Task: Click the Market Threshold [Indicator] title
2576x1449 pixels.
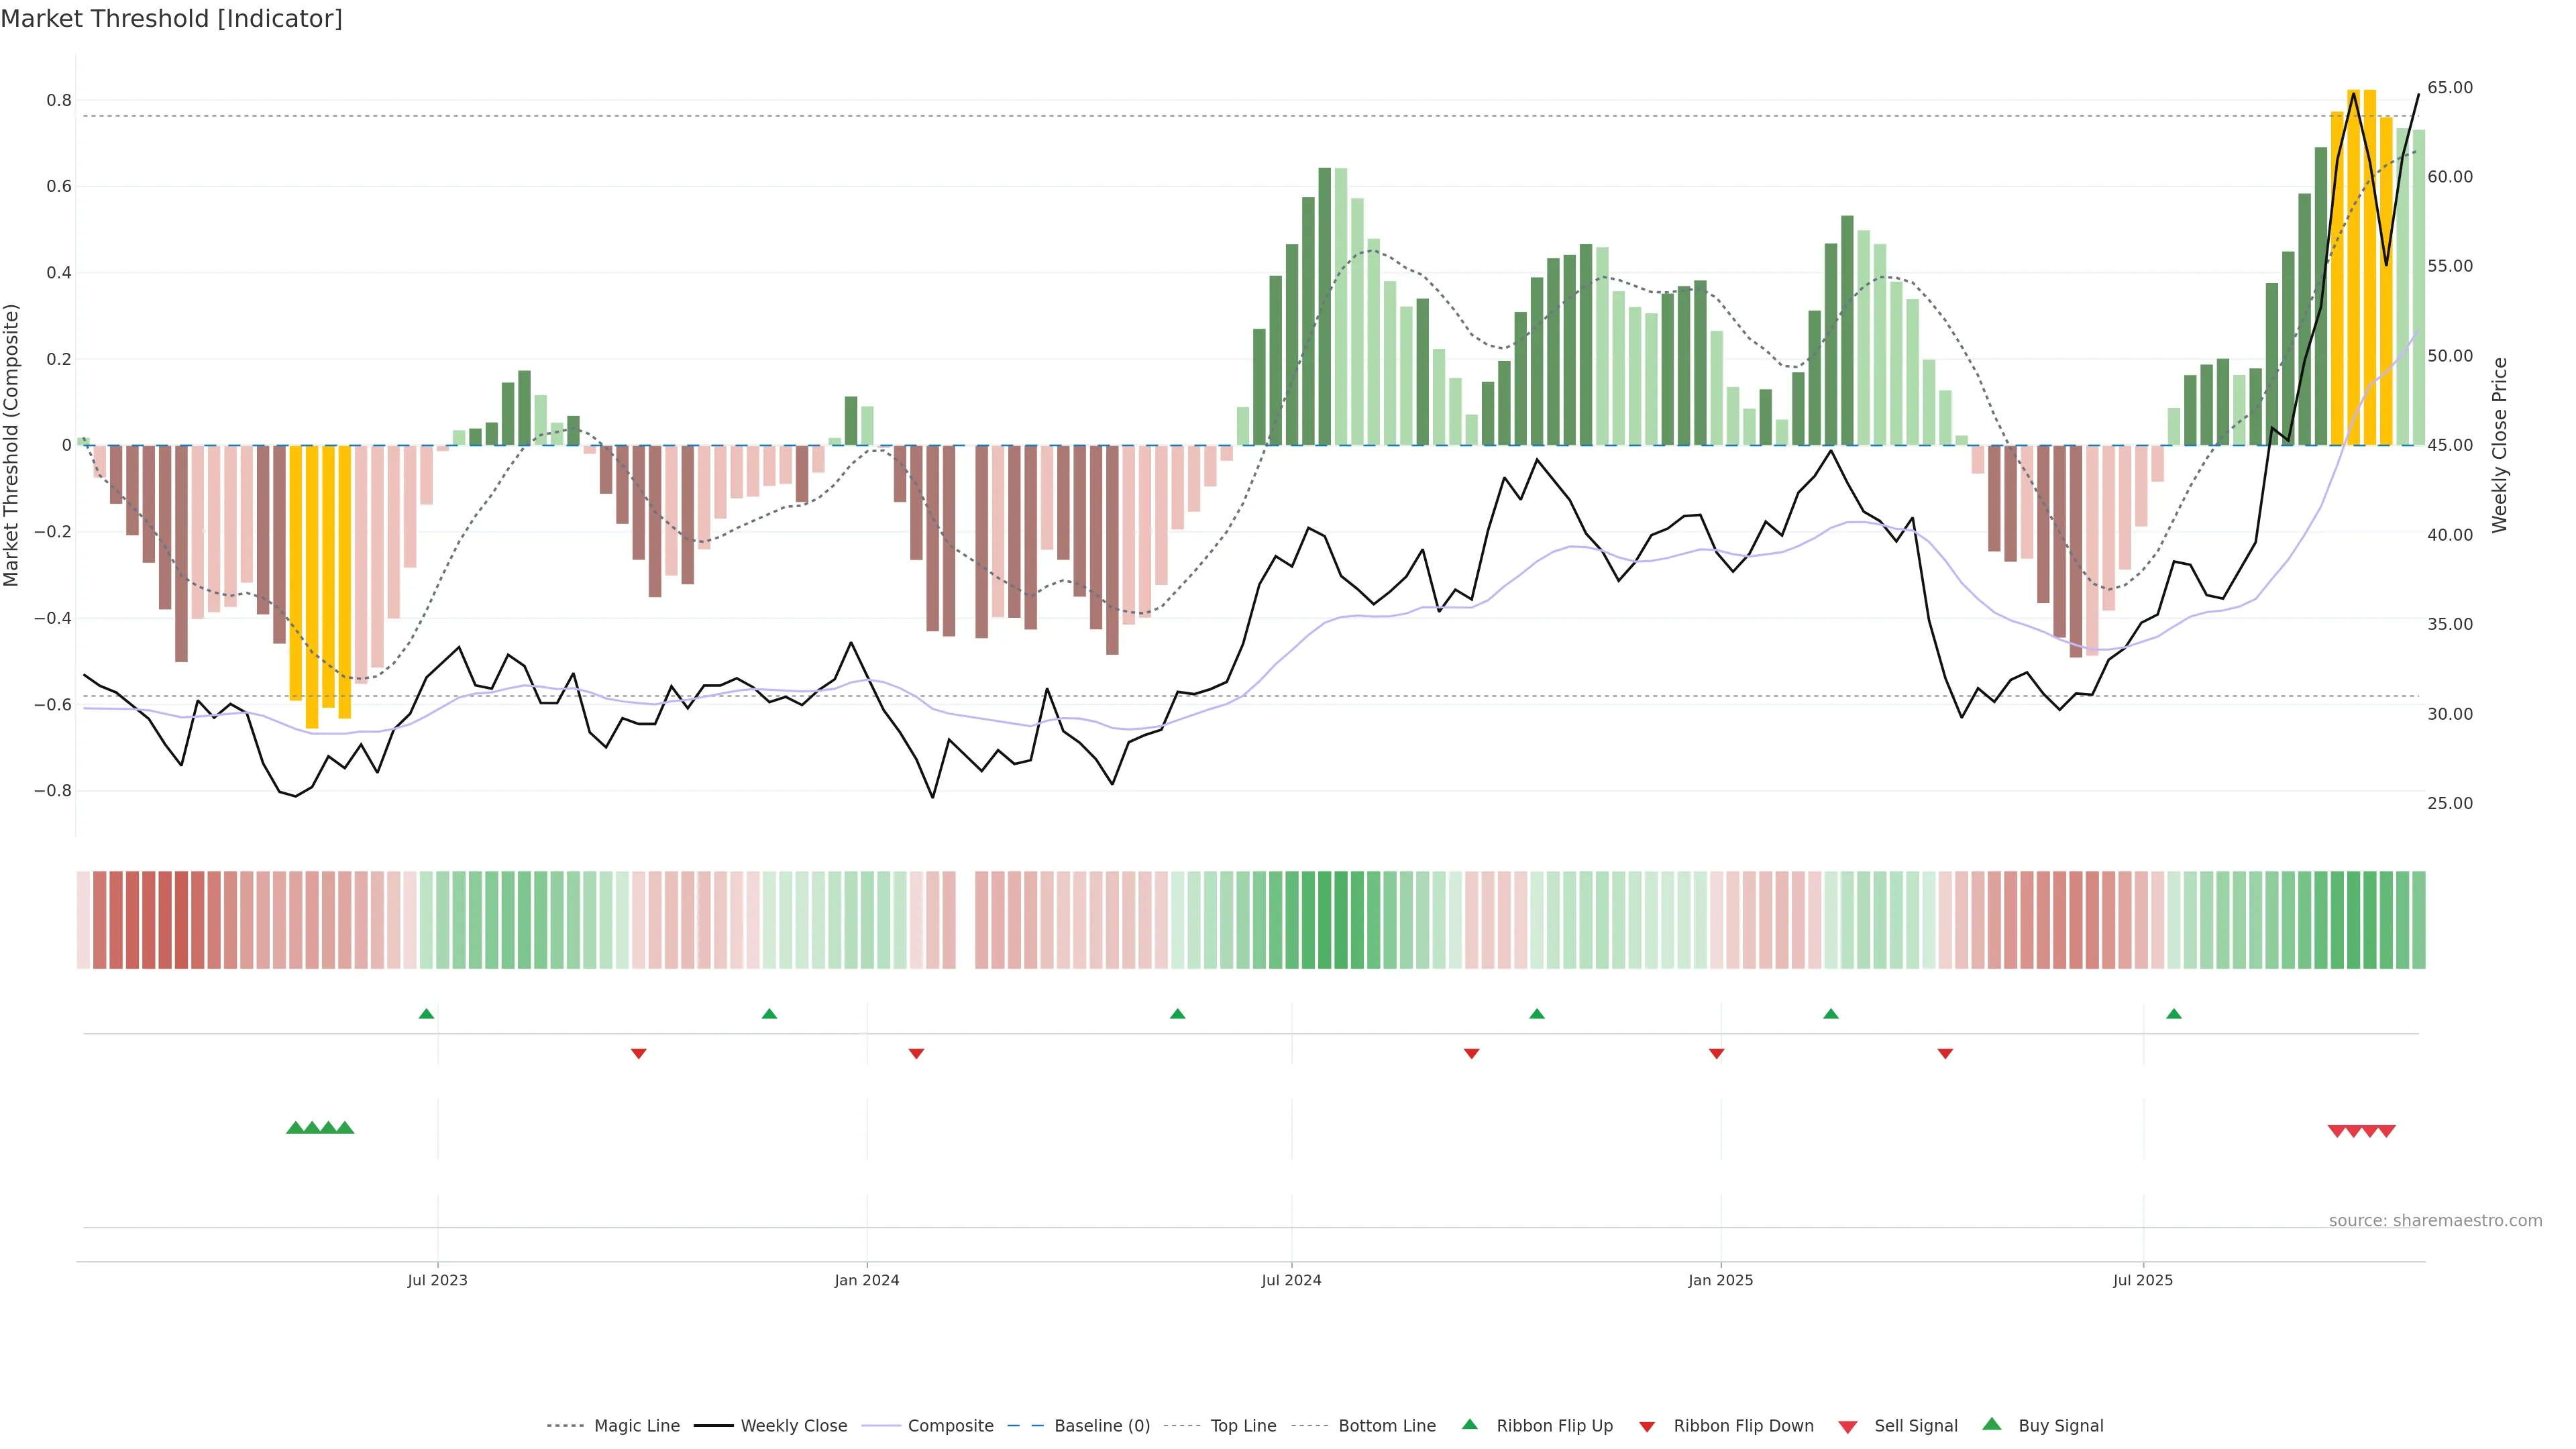Action: tap(171, 19)
